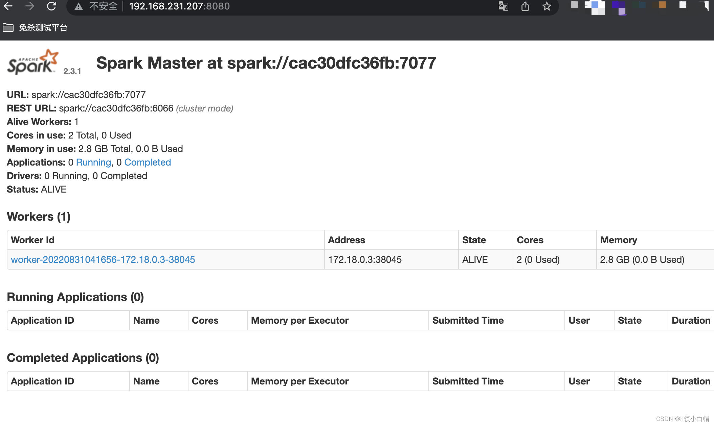This screenshot has width=714, height=425.
Task: Click the Spark Master page title heading
Action: 266,63
